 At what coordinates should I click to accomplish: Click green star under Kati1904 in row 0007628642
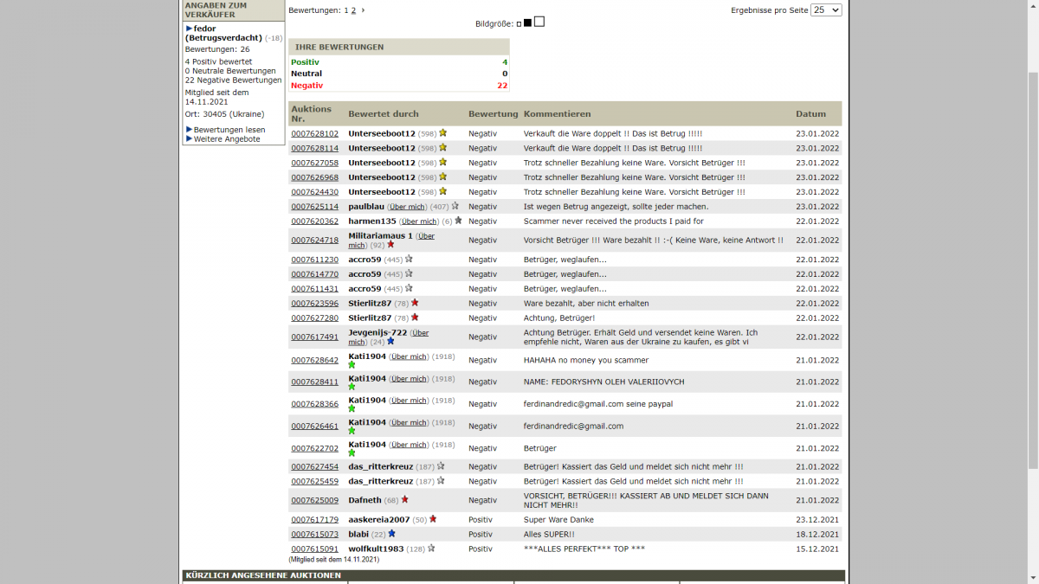(x=352, y=365)
